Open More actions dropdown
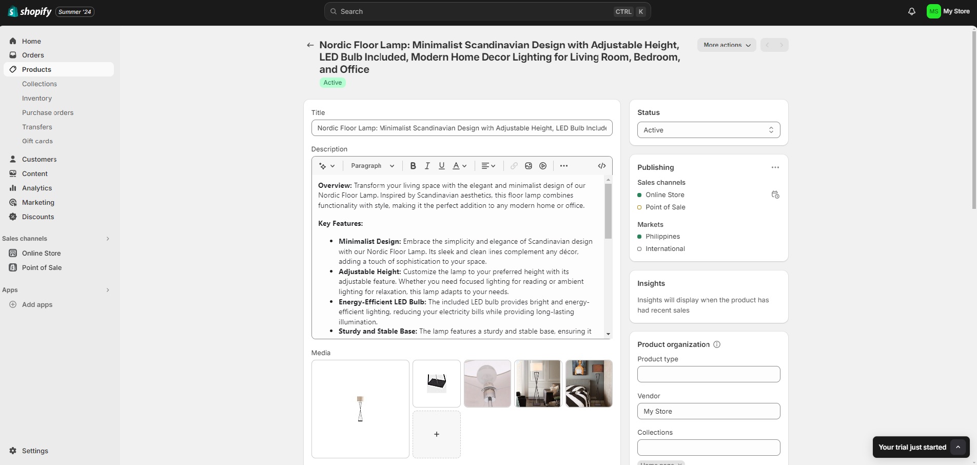 tap(727, 45)
